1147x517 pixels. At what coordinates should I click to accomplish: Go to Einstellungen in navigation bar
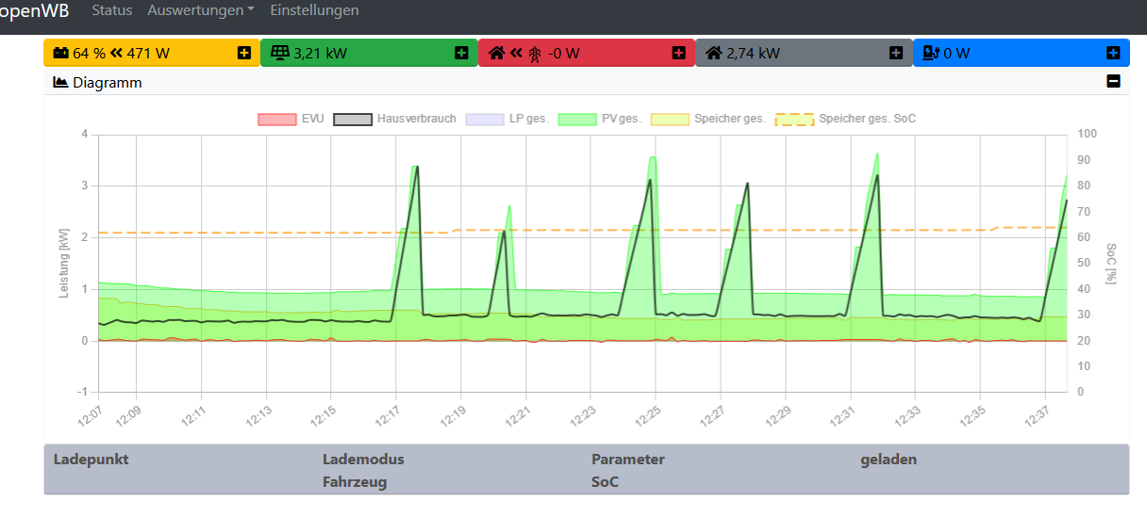(314, 10)
